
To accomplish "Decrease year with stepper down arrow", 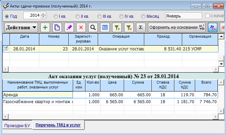I will (43, 16).
